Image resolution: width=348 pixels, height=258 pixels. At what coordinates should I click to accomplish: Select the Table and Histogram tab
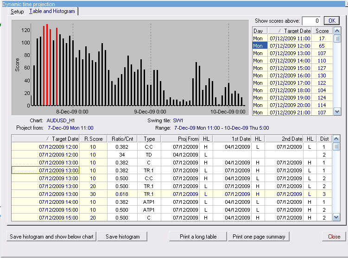[x=52, y=11]
